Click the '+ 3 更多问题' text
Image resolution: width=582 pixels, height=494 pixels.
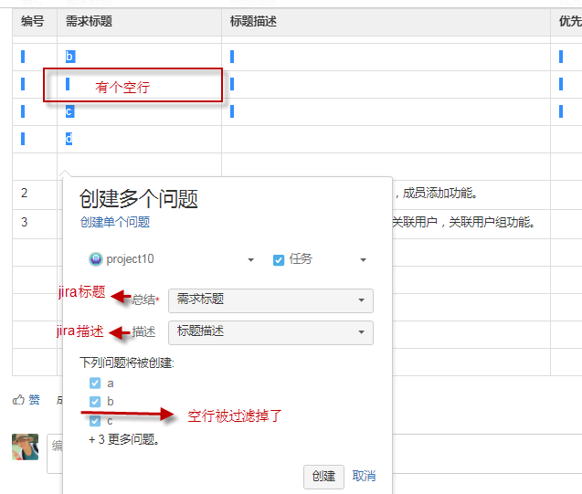pyautogui.click(x=124, y=439)
